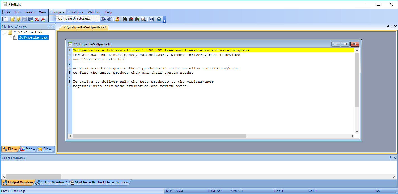
Task: Minimize the inner Softpedia.txt document window
Action: pyautogui.click(x=335, y=44)
